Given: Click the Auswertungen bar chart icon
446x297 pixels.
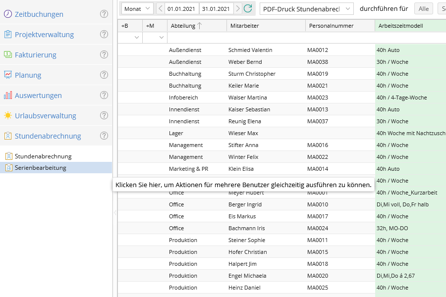Looking at the screenshot, I should (8, 96).
